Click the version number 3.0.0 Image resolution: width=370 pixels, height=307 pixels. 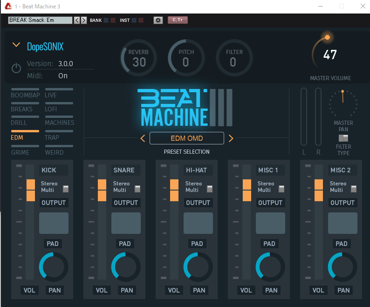pyautogui.click(x=66, y=64)
